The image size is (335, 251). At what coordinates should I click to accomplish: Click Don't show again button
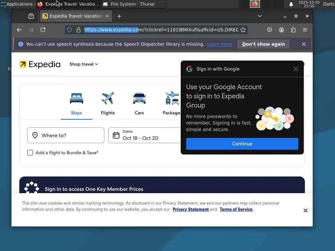tap(263, 44)
